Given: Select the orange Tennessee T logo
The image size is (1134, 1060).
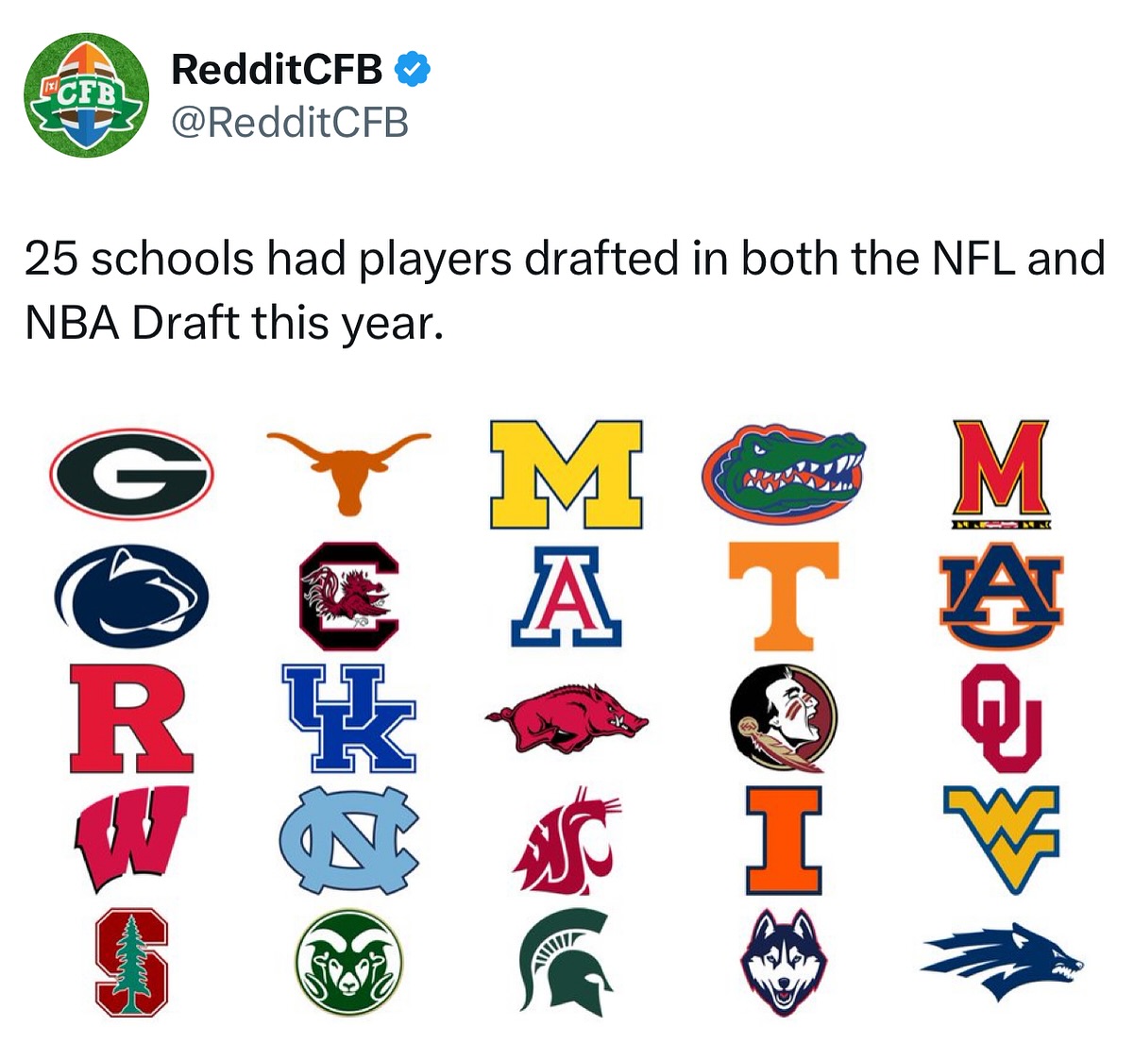Looking at the screenshot, I should (x=783, y=597).
